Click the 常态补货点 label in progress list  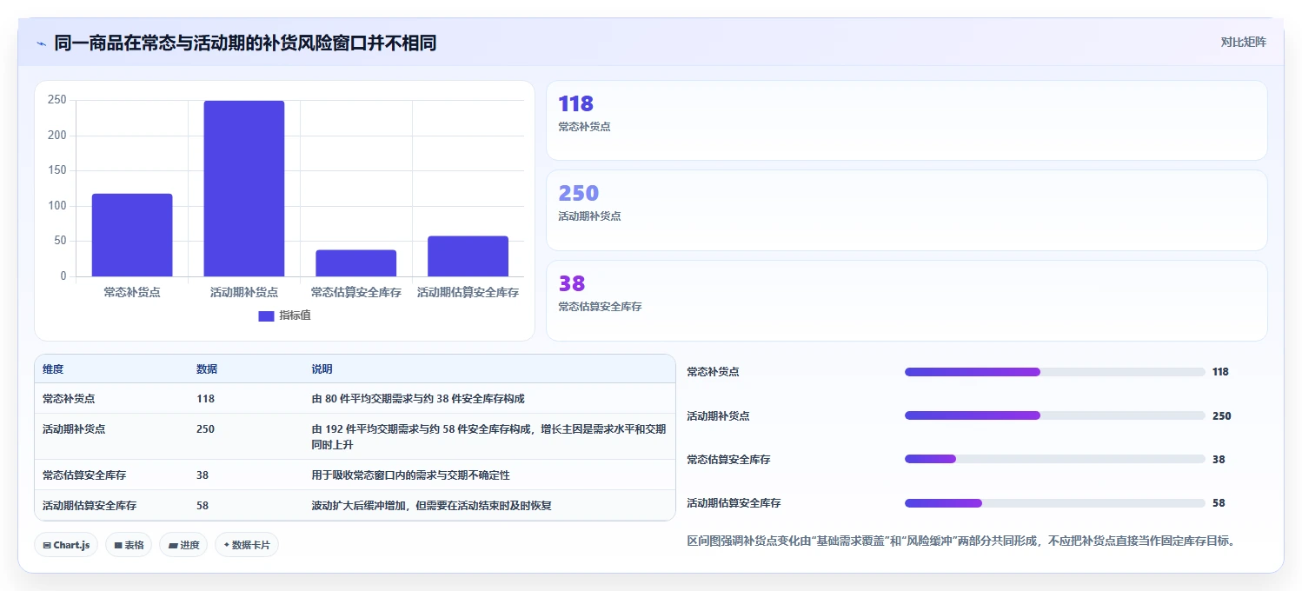tap(713, 372)
